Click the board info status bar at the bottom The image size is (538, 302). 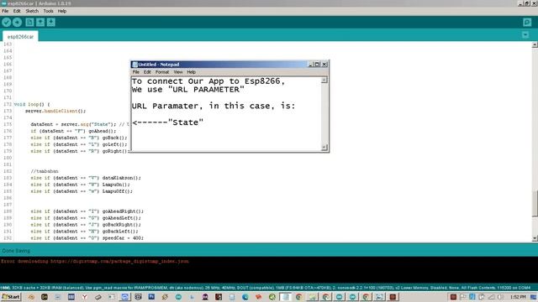[x=269, y=288]
